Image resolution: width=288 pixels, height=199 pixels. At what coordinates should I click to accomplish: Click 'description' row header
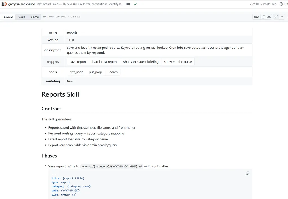[53, 50]
